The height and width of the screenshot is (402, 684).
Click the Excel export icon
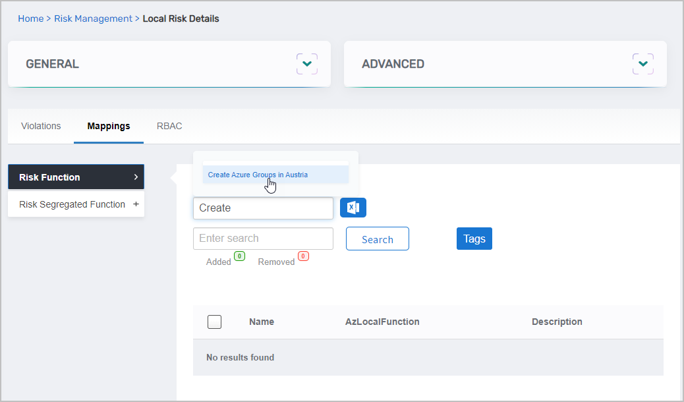click(353, 208)
